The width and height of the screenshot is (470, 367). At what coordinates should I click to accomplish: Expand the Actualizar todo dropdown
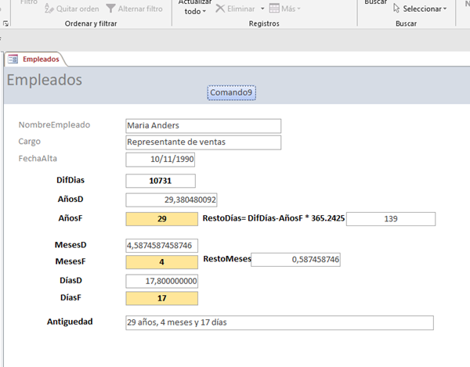tap(204, 12)
